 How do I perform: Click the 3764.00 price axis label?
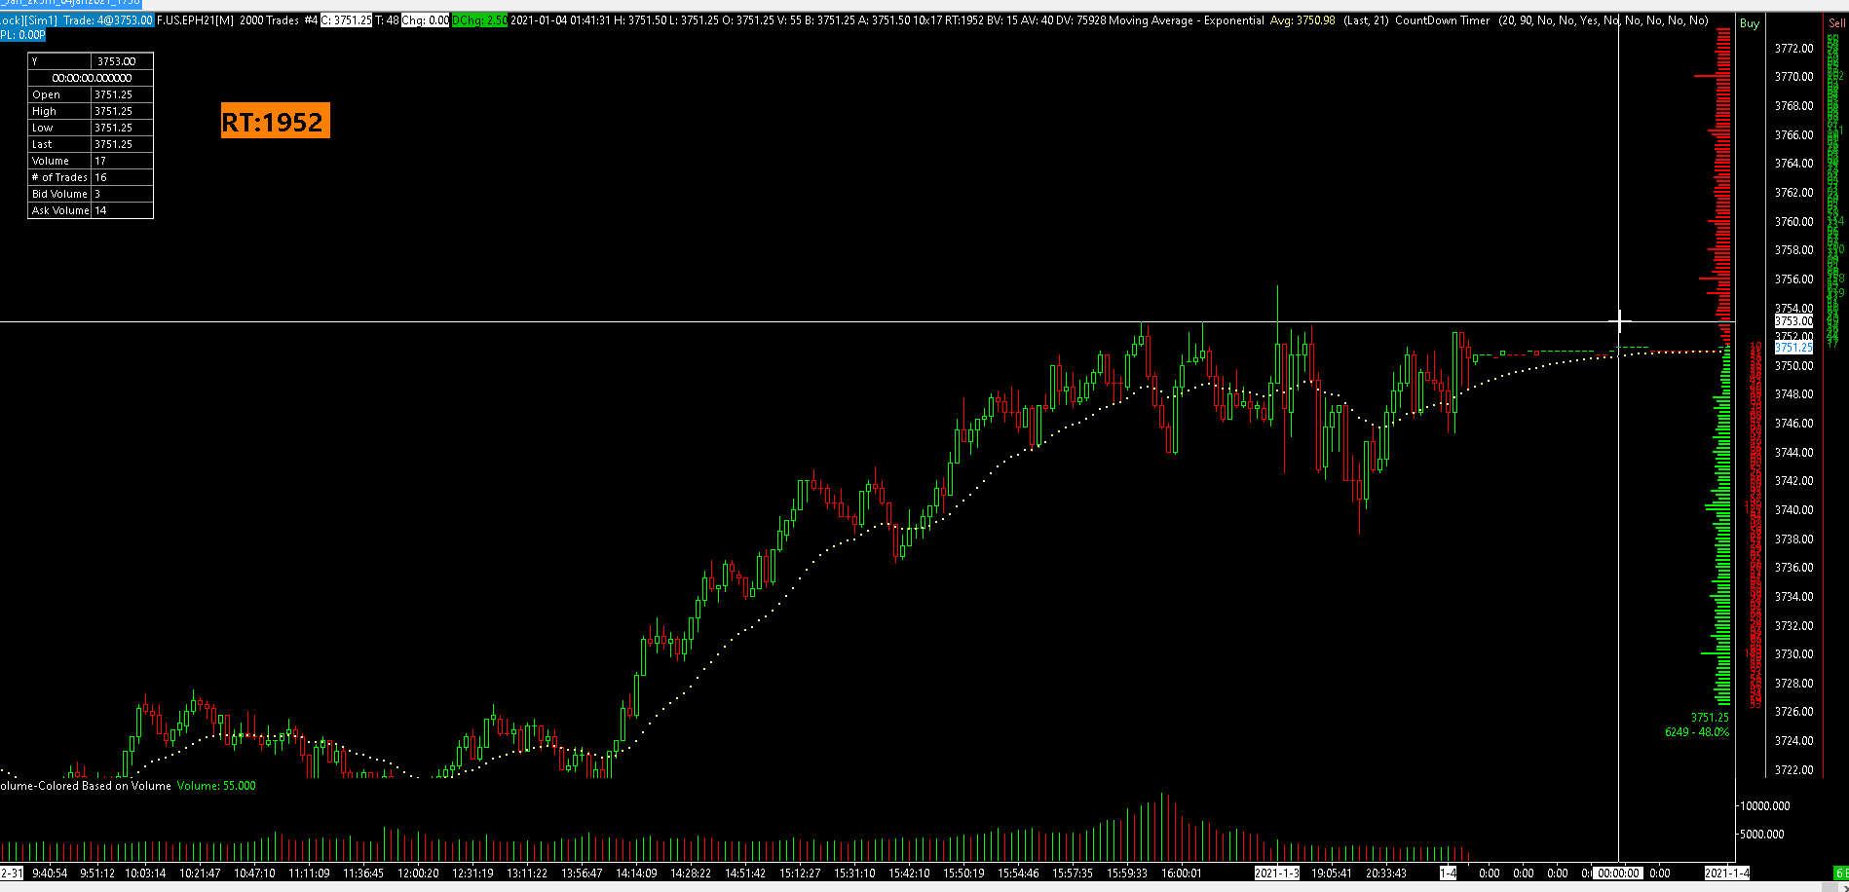[1793, 164]
